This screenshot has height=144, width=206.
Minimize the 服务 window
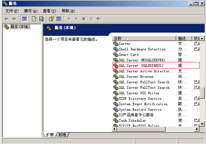pos(191,4)
